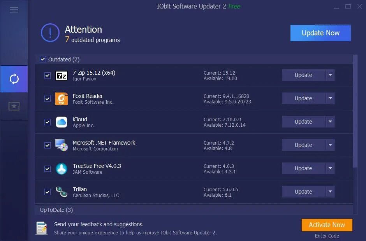Click the feedback notepad icon
Viewport: 366px width, 241px height.
tap(42, 228)
